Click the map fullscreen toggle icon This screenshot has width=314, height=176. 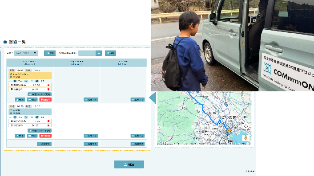[246, 126]
